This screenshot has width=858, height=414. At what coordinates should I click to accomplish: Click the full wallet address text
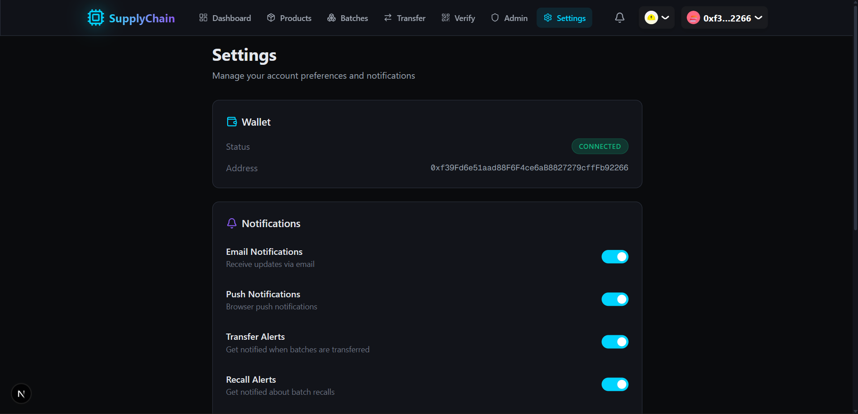pyautogui.click(x=529, y=168)
